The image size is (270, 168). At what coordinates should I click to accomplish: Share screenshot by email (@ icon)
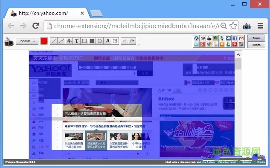click(x=203, y=38)
